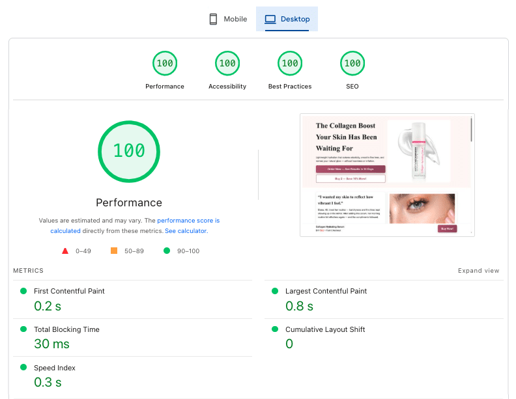The image size is (516, 399).
Task: Click the First Contentful Paint metric
Action: [69, 292]
